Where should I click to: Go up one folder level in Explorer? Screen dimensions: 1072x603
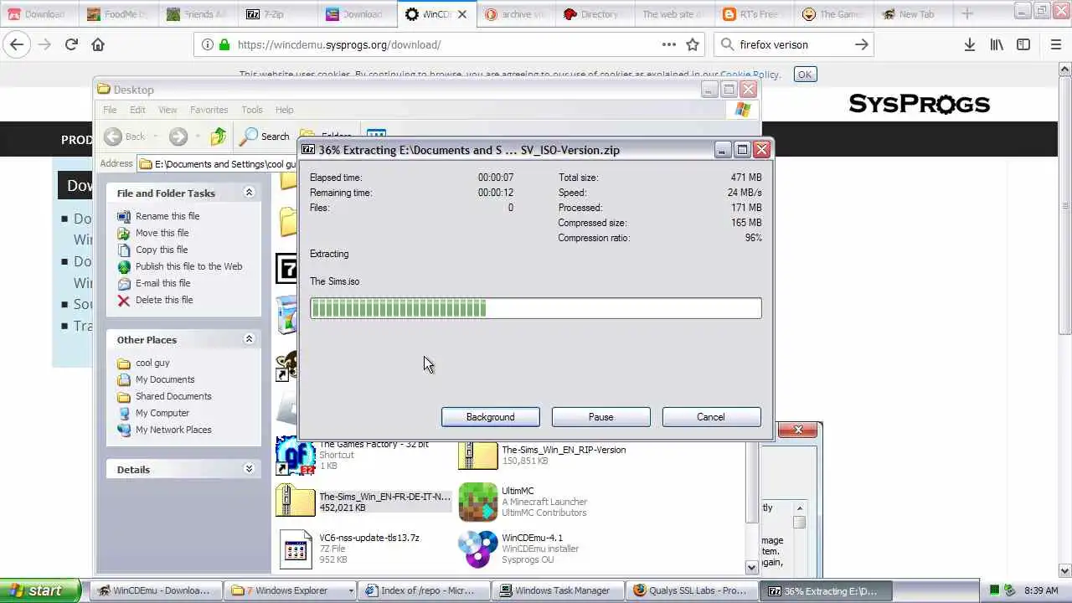(218, 137)
